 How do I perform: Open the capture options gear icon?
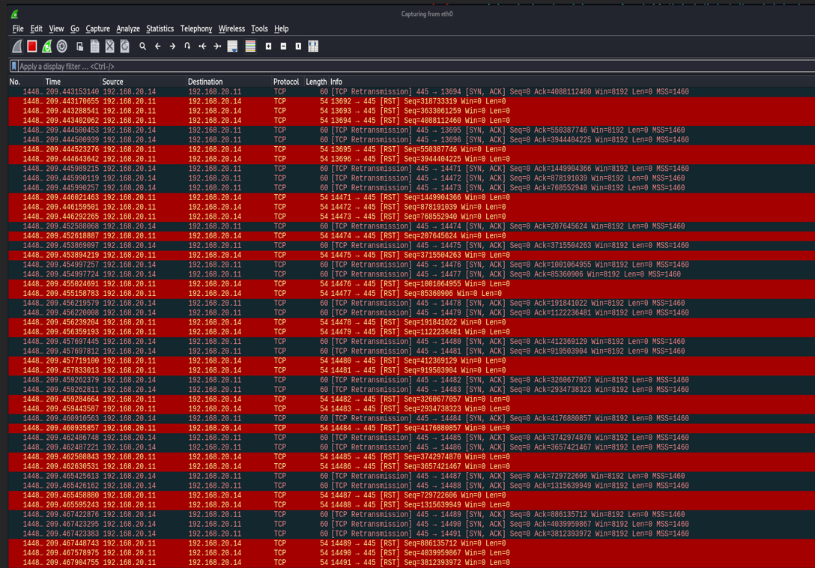click(x=61, y=46)
